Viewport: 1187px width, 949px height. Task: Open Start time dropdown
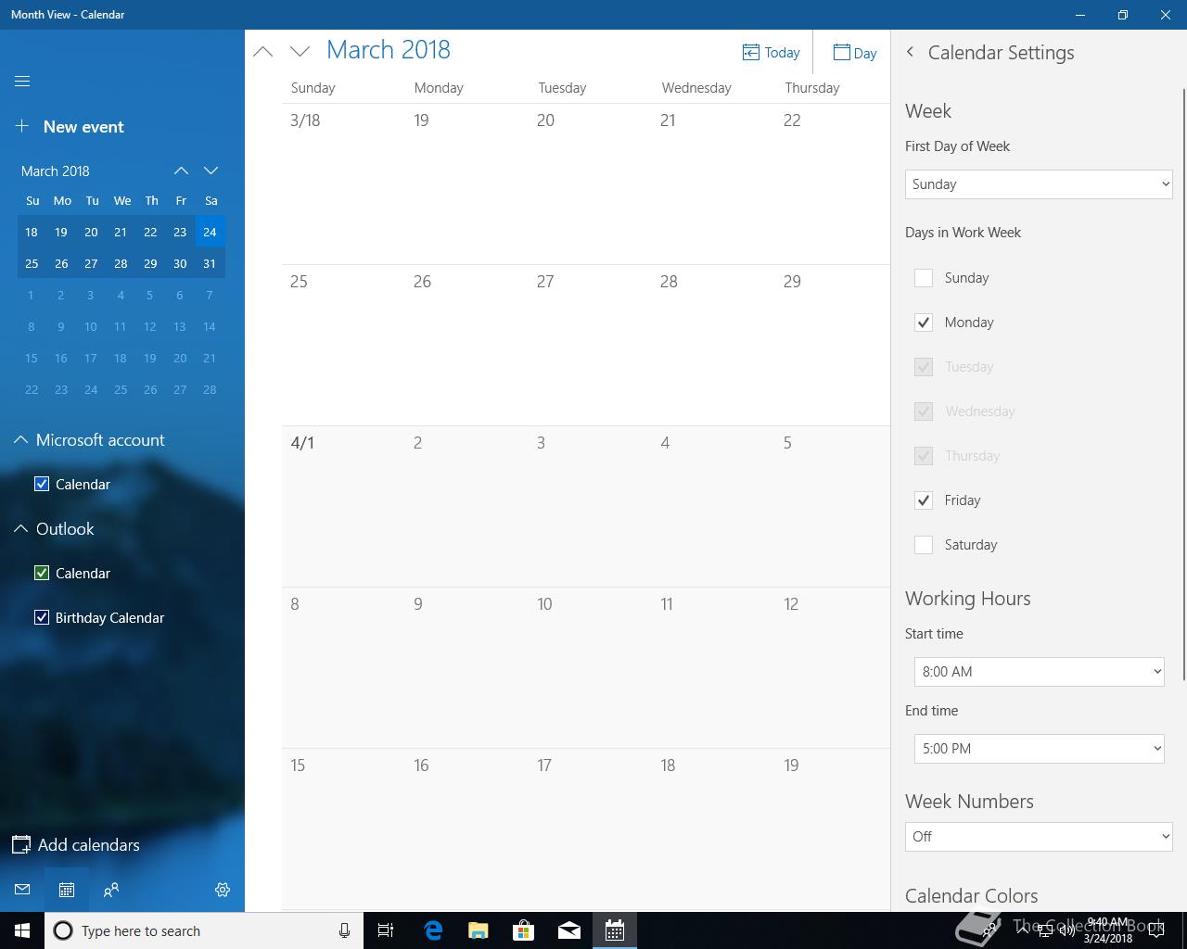pos(1039,672)
